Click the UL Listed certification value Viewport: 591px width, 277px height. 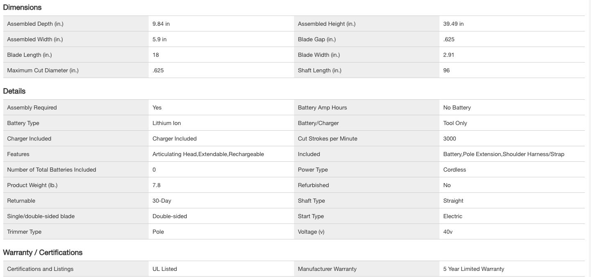[x=165, y=269]
